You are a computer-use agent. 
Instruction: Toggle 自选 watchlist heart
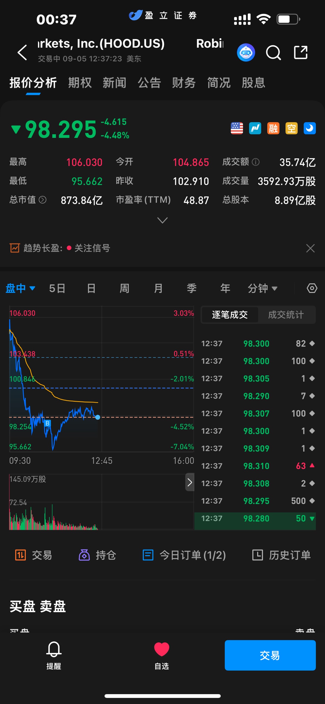[x=162, y=655]
